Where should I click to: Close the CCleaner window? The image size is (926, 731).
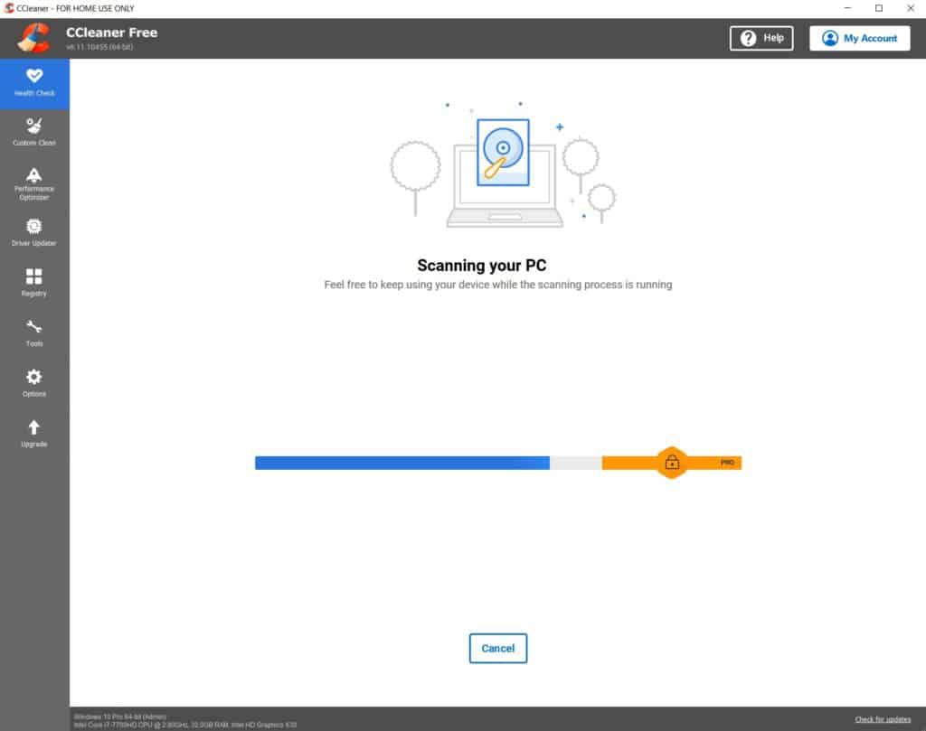click(910, 8)
